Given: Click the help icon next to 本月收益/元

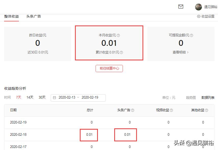Looking at the screenshot, I should (119, 35).
